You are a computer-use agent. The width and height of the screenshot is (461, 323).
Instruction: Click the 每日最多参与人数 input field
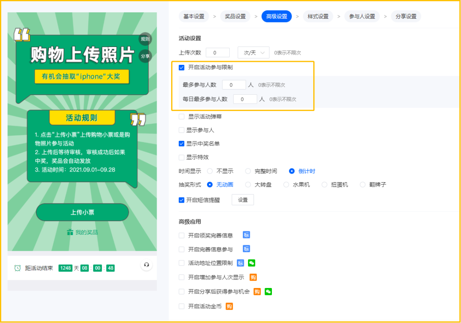pos(245,99)
